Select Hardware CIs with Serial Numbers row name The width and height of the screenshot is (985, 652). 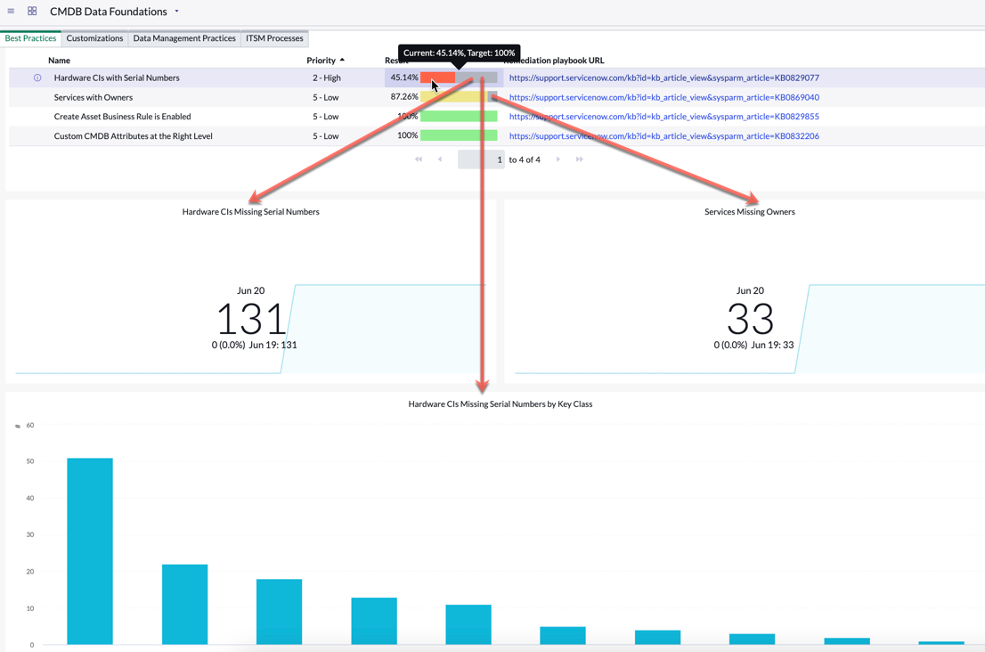click(117, 77)
